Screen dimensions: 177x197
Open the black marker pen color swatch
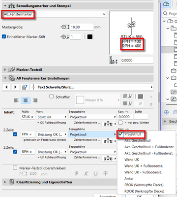coord(90,36)
